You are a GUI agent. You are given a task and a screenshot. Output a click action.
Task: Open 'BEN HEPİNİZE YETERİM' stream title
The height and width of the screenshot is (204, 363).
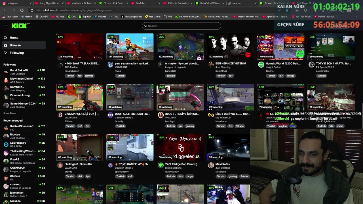click(231, 63)
